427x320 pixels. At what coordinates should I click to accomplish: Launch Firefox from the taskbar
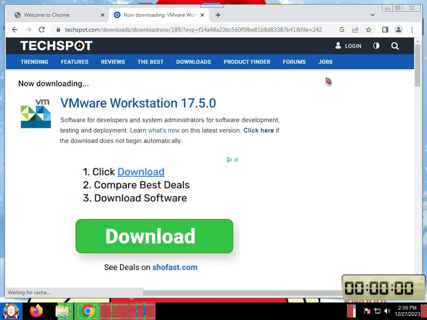click(x=36, y=311)
